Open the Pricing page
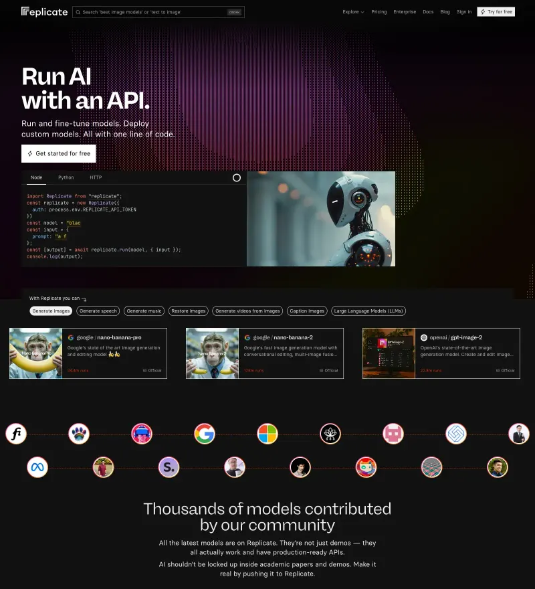Image resolution: width=535 pixels, height=589 pixels. 379,12
